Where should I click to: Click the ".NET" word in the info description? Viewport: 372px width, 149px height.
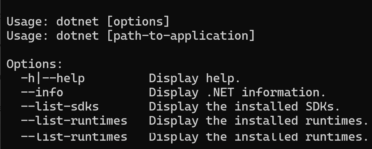(220, 93)
